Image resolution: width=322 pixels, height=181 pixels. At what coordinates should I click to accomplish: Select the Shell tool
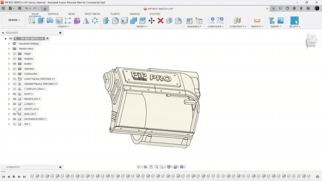124,20
